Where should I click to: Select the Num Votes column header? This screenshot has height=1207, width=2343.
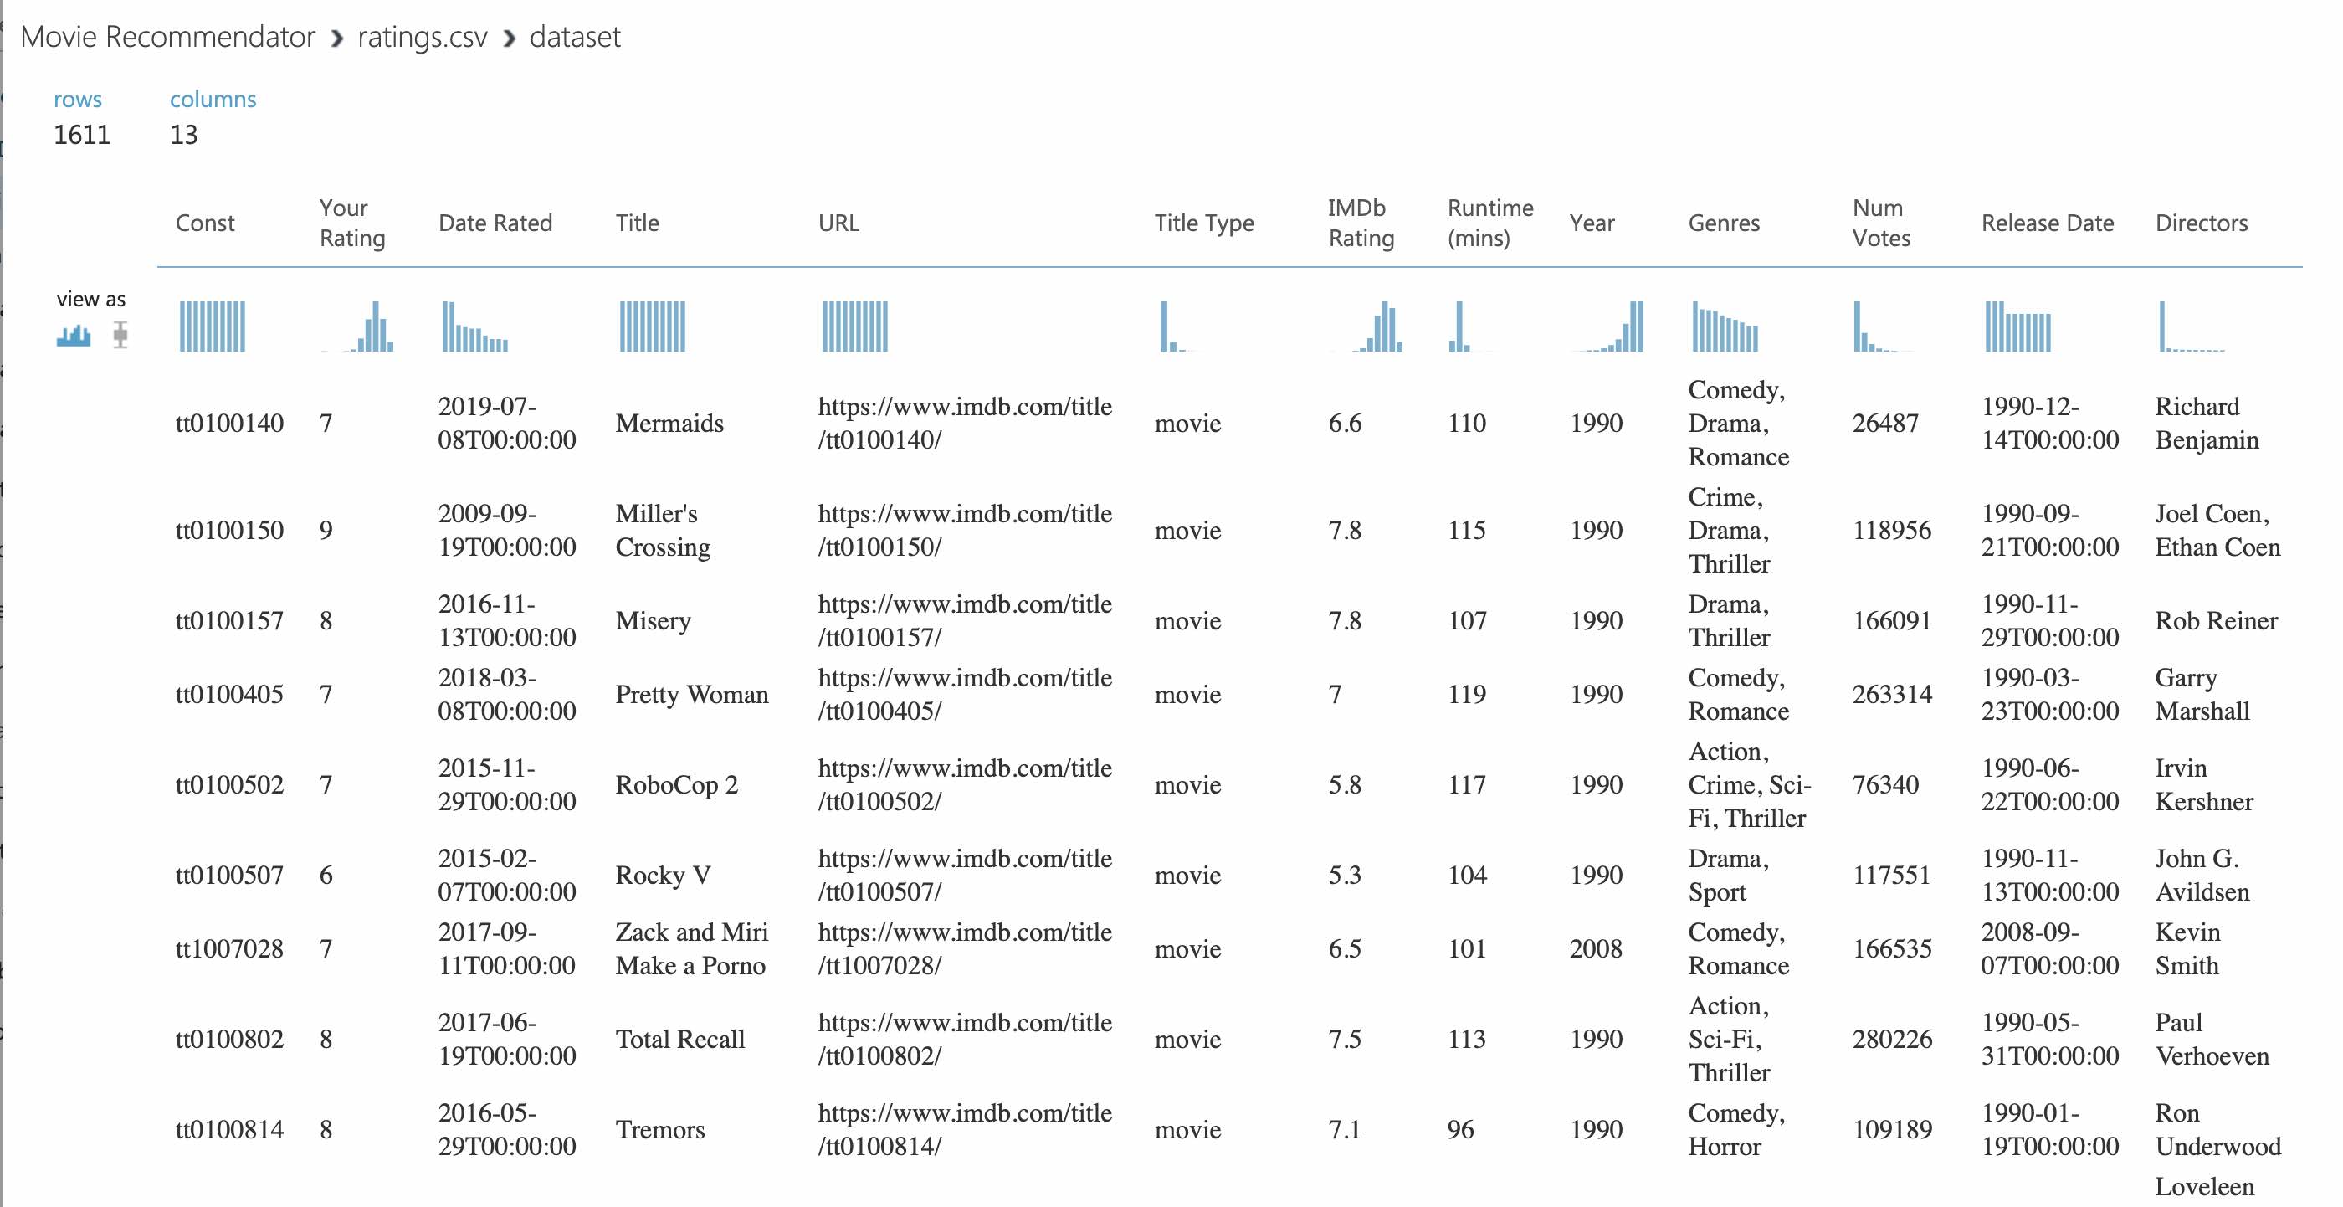tap(1881, 223)
